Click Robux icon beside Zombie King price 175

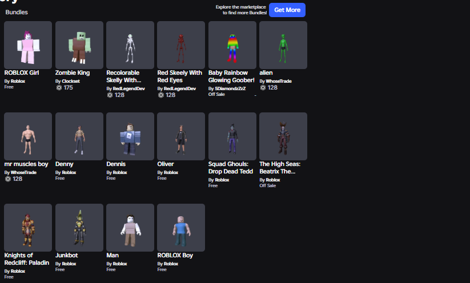pos(59,88)
